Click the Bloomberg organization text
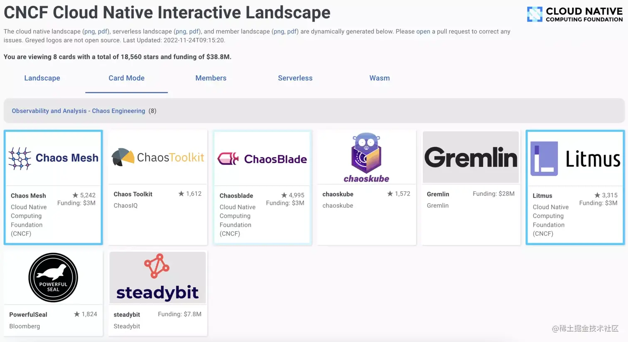Viewport: 628px width, 342px height. click(25, 326)
